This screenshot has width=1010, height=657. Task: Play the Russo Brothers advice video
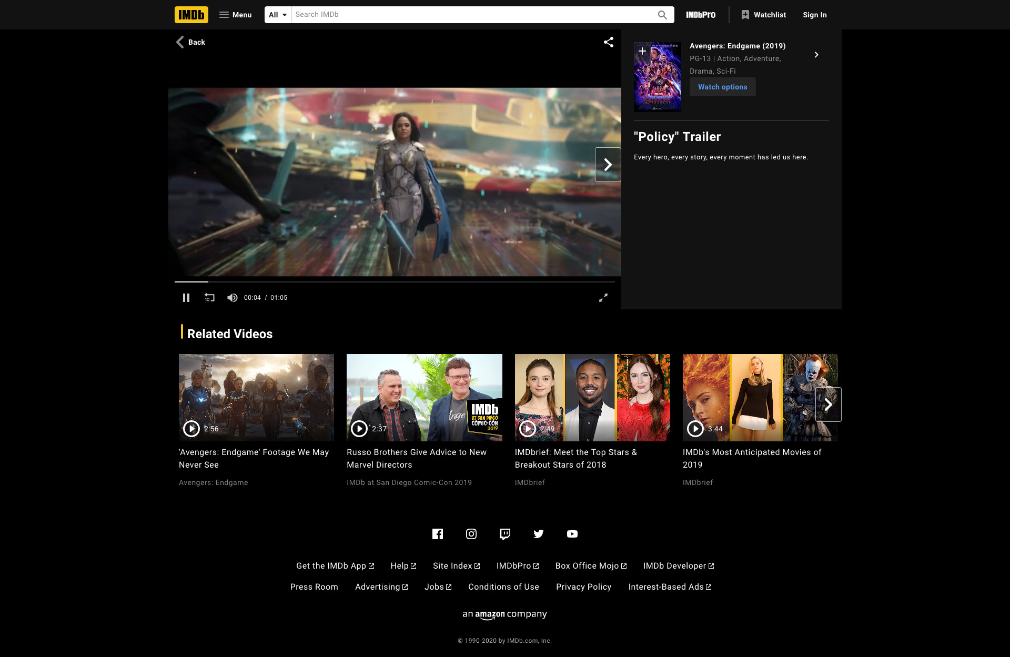click(359, 429)
